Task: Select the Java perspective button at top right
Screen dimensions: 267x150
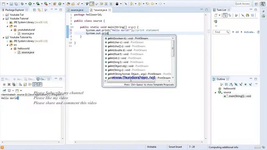Action: [263, 4]
